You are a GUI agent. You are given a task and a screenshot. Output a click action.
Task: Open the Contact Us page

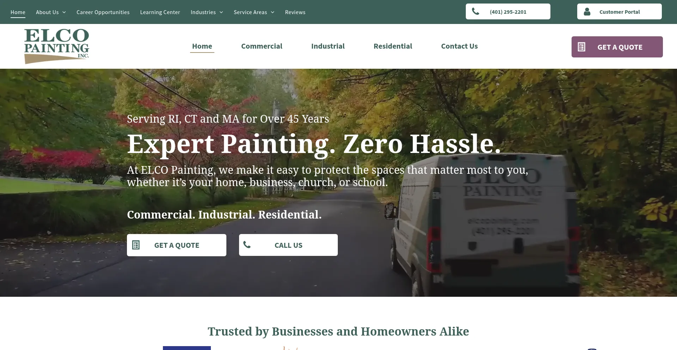coord(459,46)
